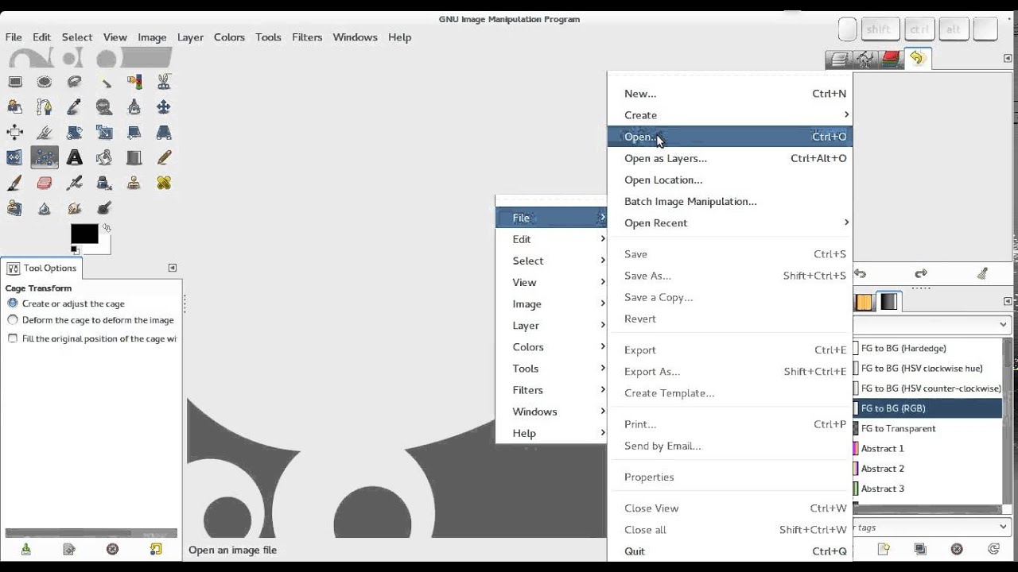Select the Smudge tool

[x=74, y=208]
